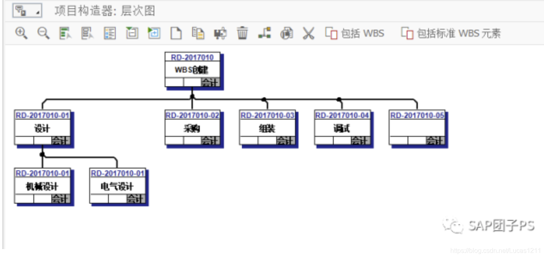Image resolution: width=544 pixels, height=258 pixels.
Task: Click the green hierarchy connect icon
Action: pos(264,33)
